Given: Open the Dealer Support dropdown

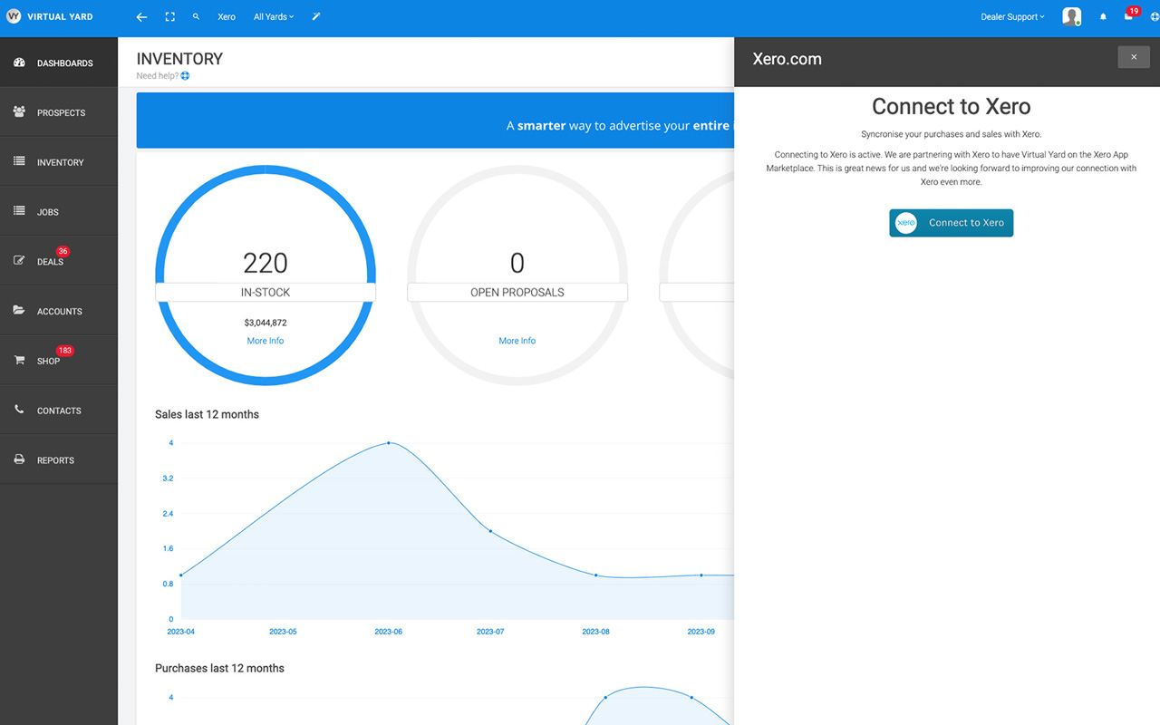Looking at the screenshot, I should pyautogui.click(x=1012, y=17).
